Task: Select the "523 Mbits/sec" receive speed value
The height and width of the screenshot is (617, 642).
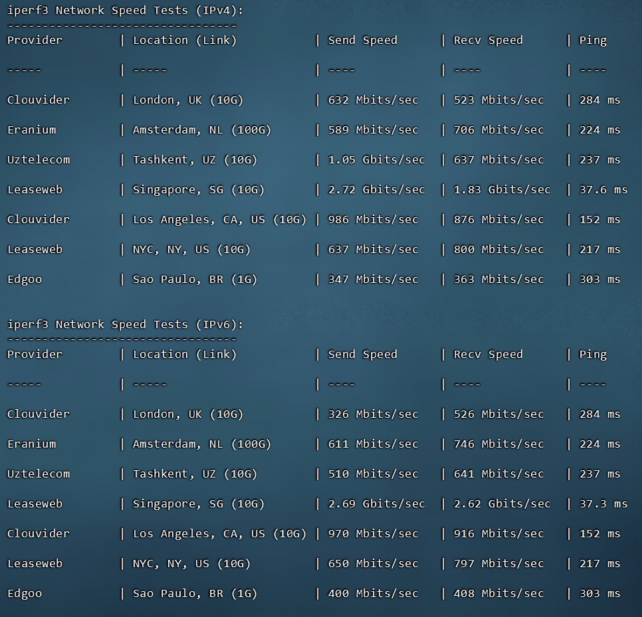Action: pyautogui.click(x=498, y=100)
